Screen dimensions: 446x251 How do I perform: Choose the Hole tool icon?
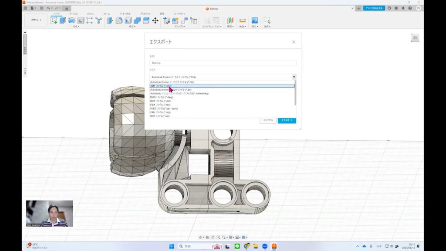coord(81,20)
